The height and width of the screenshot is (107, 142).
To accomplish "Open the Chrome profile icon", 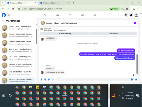I will [134, 9].
